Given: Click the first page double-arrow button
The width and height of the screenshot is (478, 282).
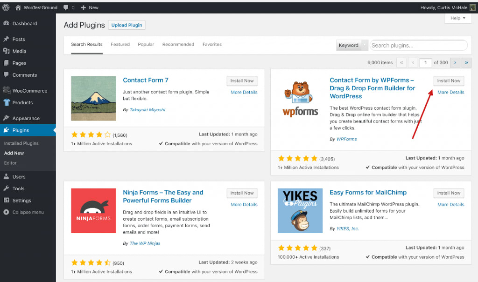Looking at the screenshot, I should pyautogui.click(x=401, y=63).
